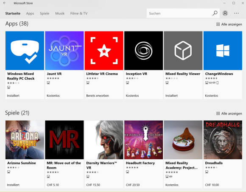This screenshot has width=246, height=192.
Task: Click Bereits erworben under Littlstar VR Cinema
Action: point(98,96)
